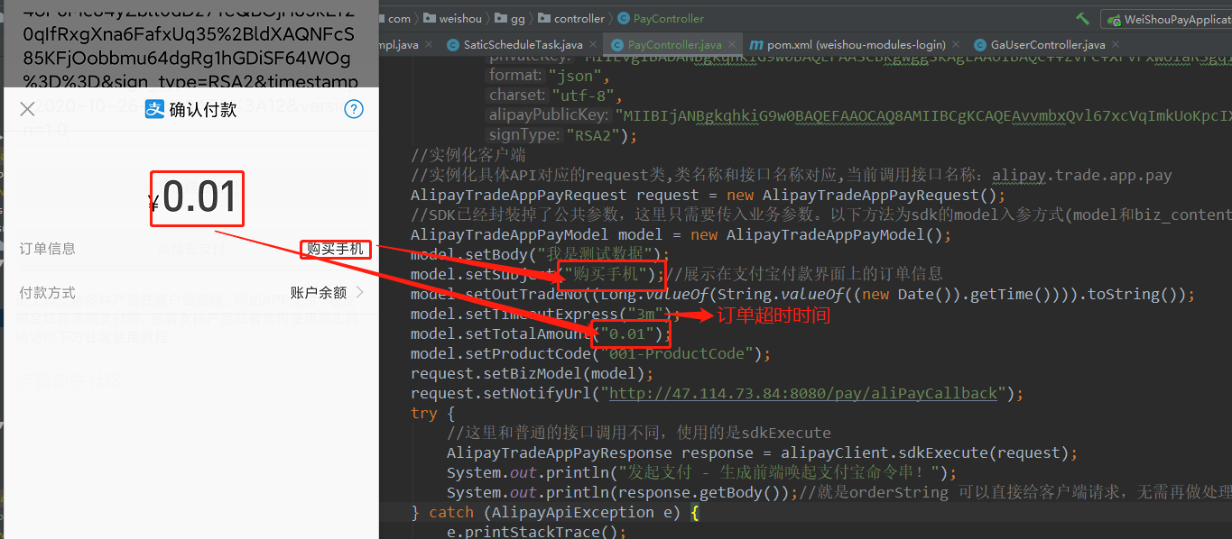Click the com breadcrumb

click(x=399, y=18)
